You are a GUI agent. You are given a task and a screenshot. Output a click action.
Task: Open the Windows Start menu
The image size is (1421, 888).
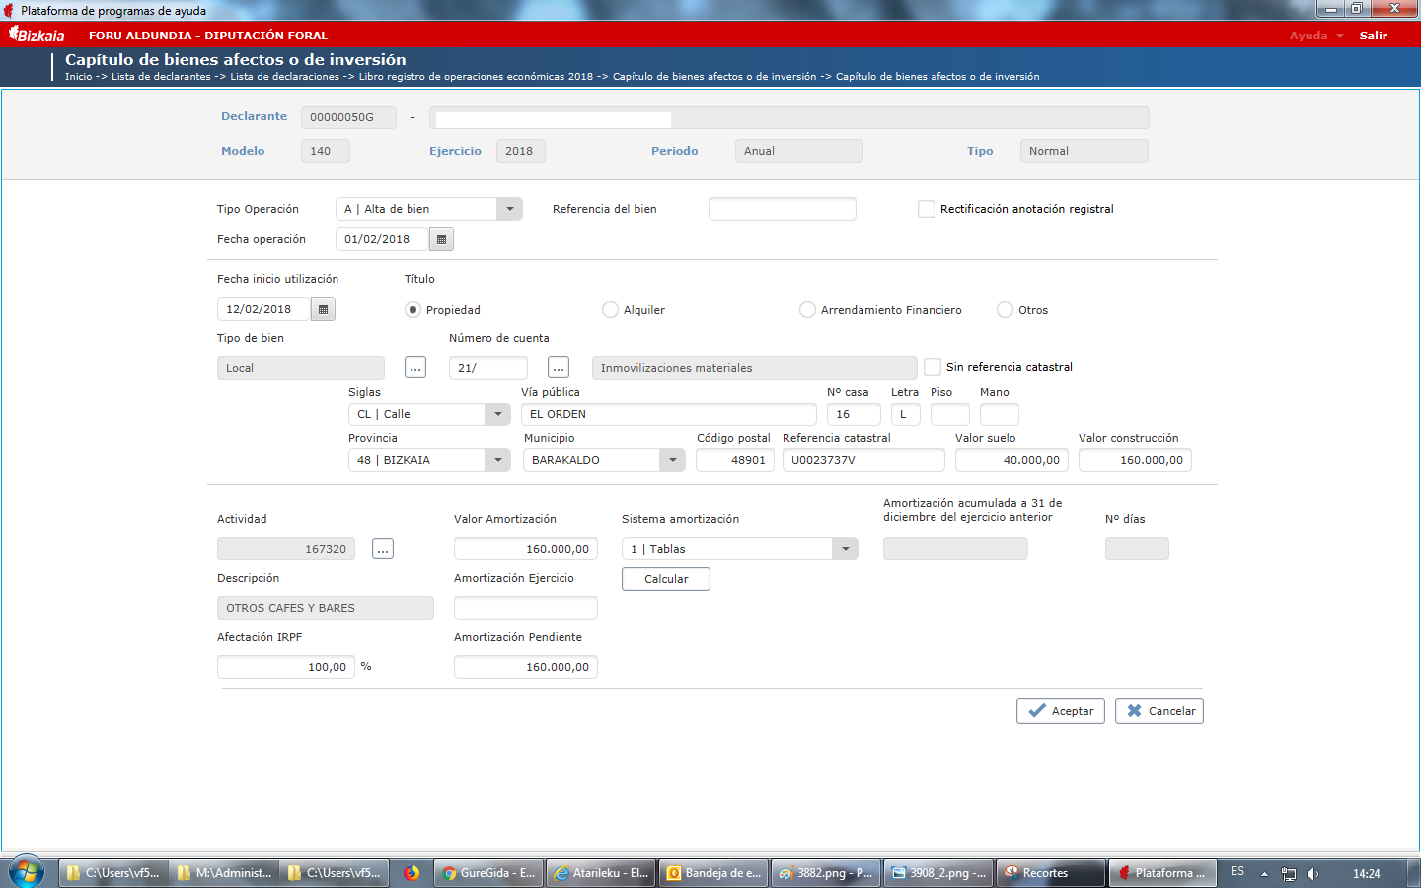[27, 873]
